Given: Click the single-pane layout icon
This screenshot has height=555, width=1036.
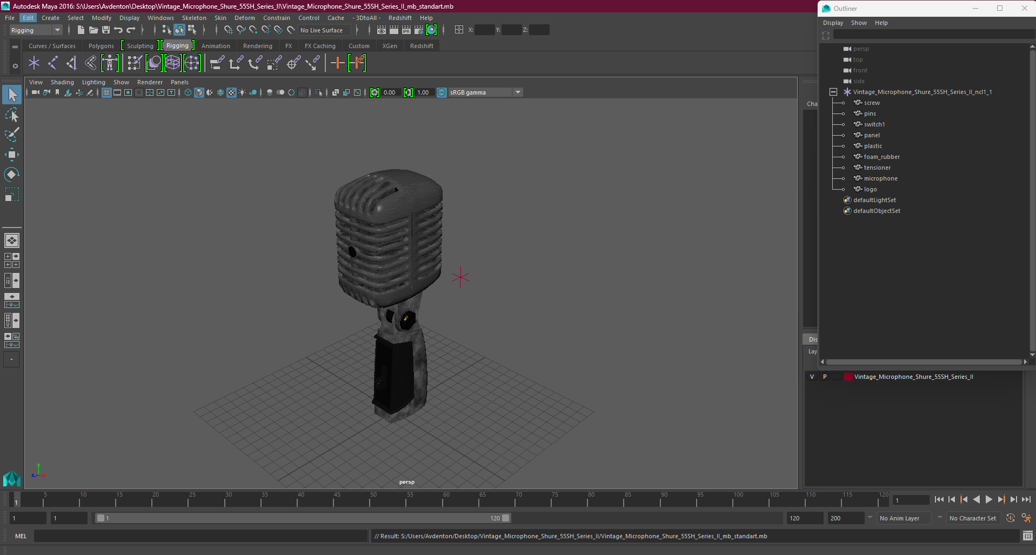Looking at the screenshot, I should coord(12,240).
